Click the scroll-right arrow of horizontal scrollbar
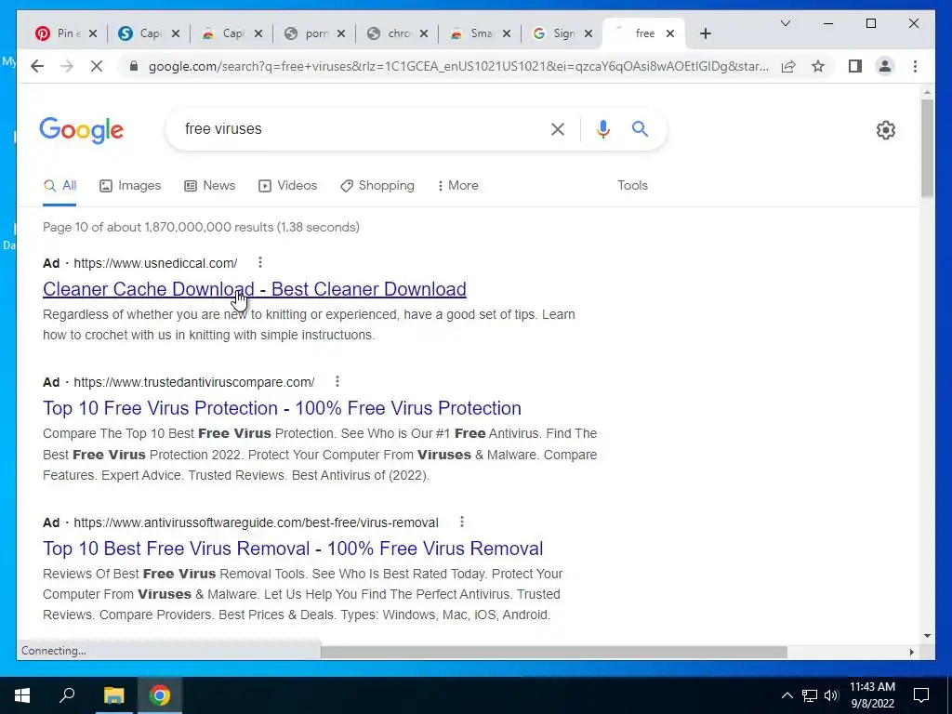The width and height of the screenshot is (952, 714). coord(911,652)
